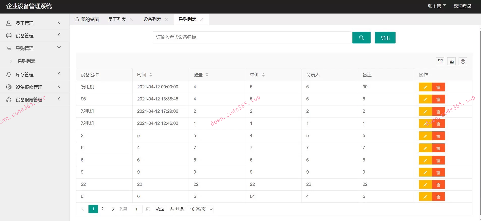Image resolution: width=481 pixels, height=221 pixels.
Task: Click the table export icon
Action: (452, 61)
